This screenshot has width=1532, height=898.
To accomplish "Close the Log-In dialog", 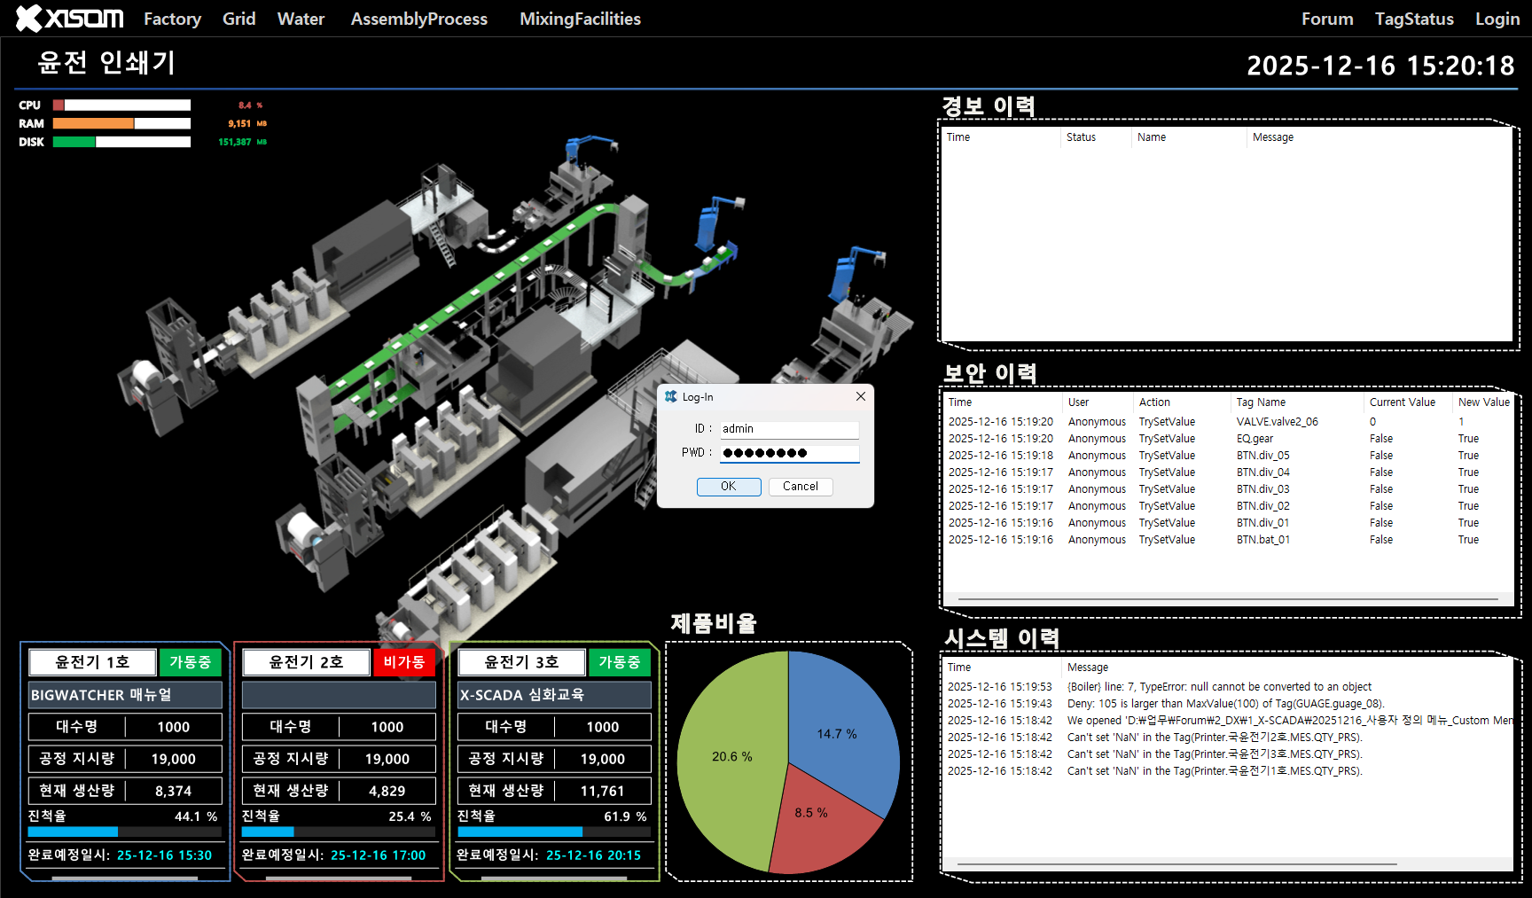I will [860, 396].
